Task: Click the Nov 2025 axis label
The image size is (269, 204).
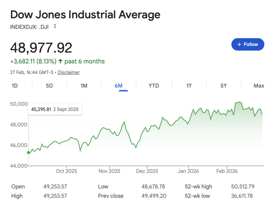Action: tap(110, 171)
